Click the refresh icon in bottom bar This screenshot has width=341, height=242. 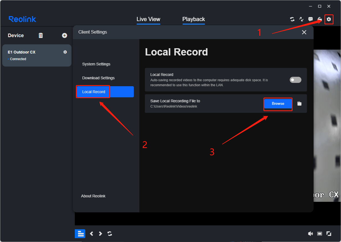tap(110, 234)
